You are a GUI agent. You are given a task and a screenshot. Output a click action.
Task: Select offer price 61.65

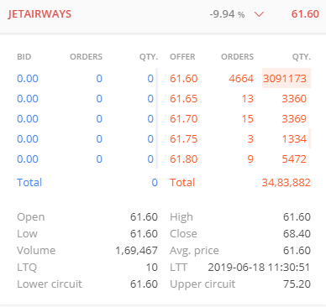[x=184, y=99]
